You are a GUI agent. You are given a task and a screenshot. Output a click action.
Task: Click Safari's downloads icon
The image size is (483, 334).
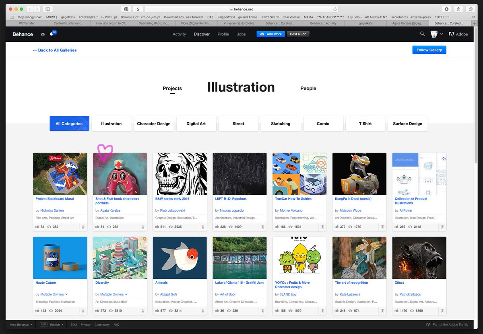pyautogui.click(x=447, y=9)
